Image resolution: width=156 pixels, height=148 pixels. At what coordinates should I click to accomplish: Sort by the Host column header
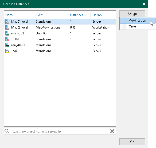[x=39, y=15]
